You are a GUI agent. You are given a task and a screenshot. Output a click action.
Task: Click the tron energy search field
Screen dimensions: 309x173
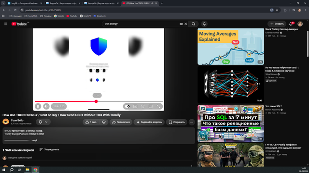click(141, 24)
